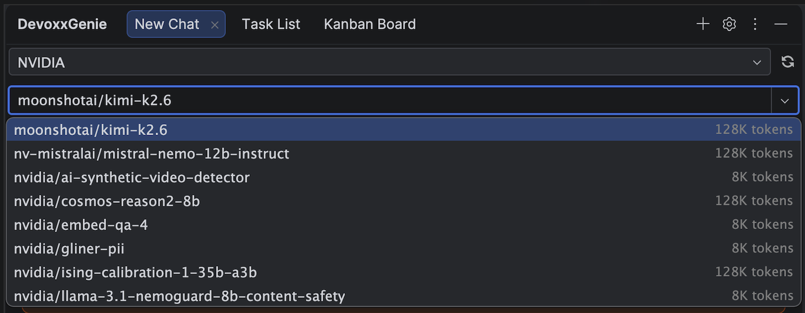
Task: Select nvidia/llama-3.1-nemoguard-8b-content-safety model
Action: pyautogui.click(x=404, y=296)
